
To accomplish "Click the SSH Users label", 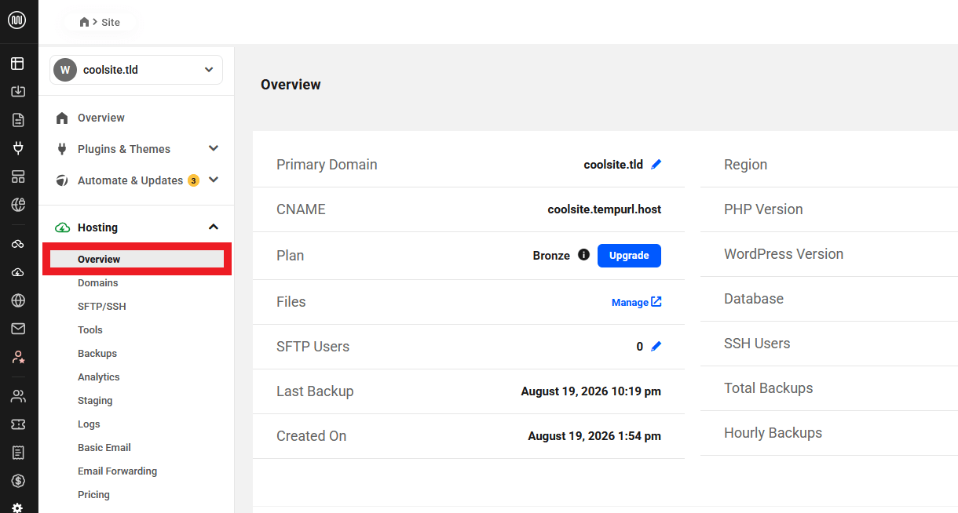I will tap(757, 344).
